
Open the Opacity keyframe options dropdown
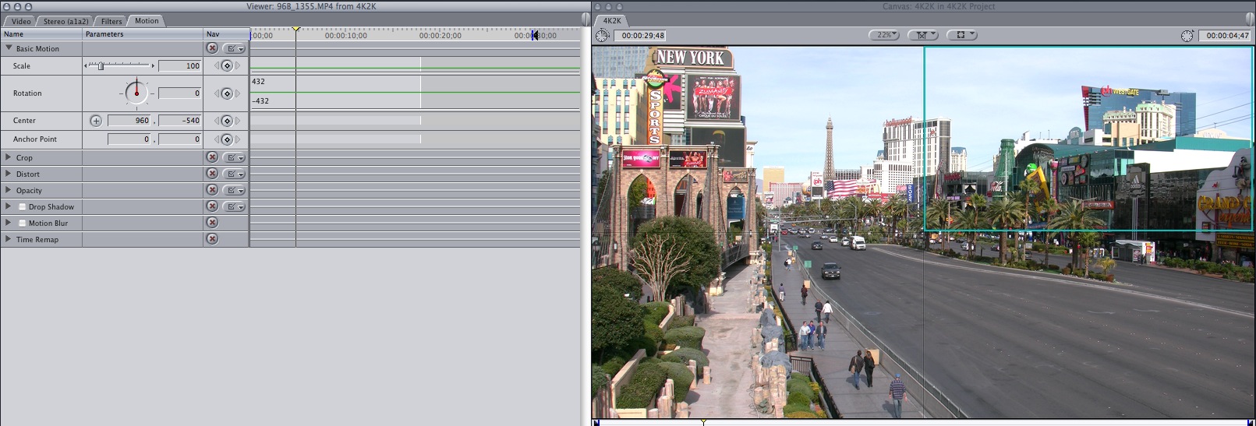tap(234, 190)
